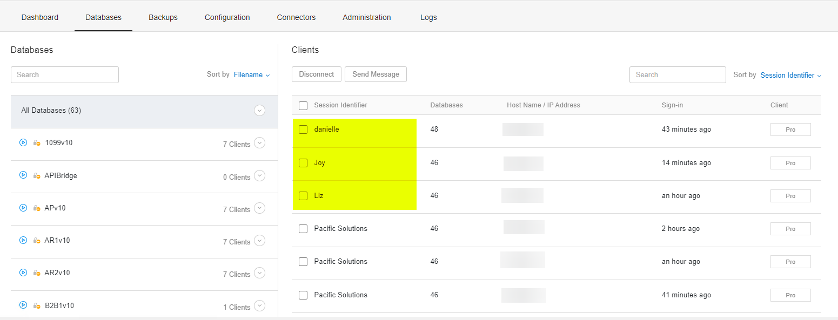Click the lock icon next to AR1v10
This screenshot has width=838, height=320.
point(37,241)
